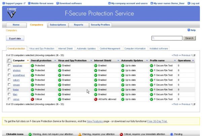This screenshot has width=202, height=136.
Task: Open Internet Shield column filter arrow
Action: (118, 60)
